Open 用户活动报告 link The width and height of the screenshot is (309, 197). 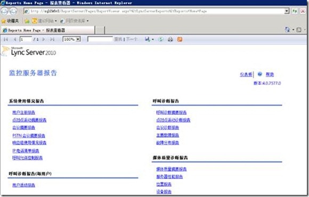click(x=23, y=185)
